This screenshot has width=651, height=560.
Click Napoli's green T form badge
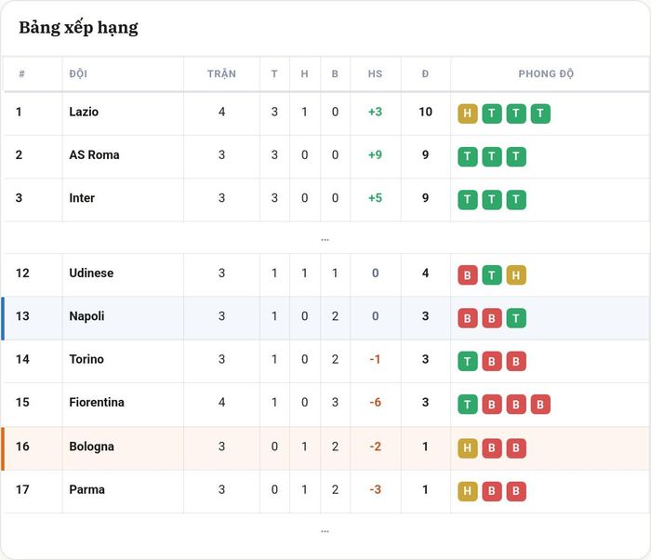pyautogui.click(x=516, y=318)
